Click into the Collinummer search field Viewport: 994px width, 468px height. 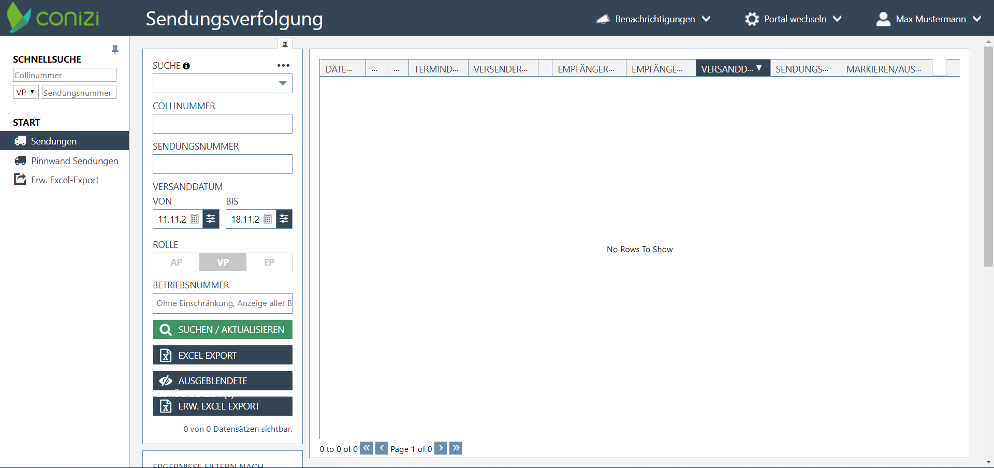(223, 124)
